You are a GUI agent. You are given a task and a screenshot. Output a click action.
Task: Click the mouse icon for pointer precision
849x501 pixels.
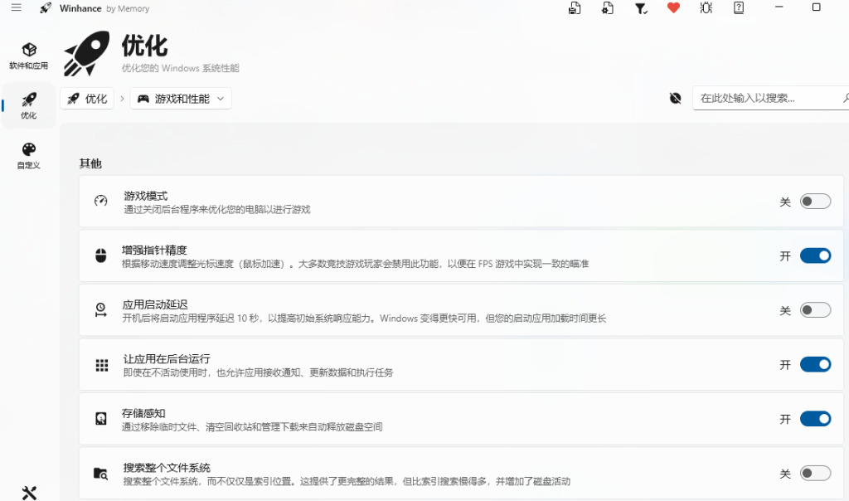[100, 255]
